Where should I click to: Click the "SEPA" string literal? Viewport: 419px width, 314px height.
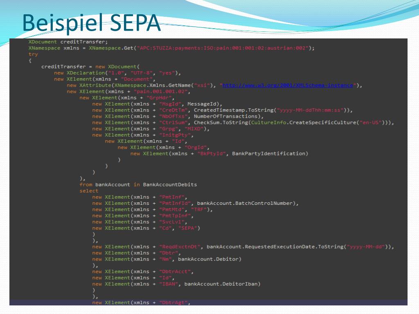click(x=187, y=228)
